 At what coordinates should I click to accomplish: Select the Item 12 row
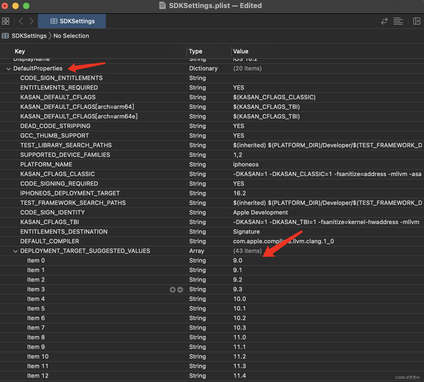[212, 376]
